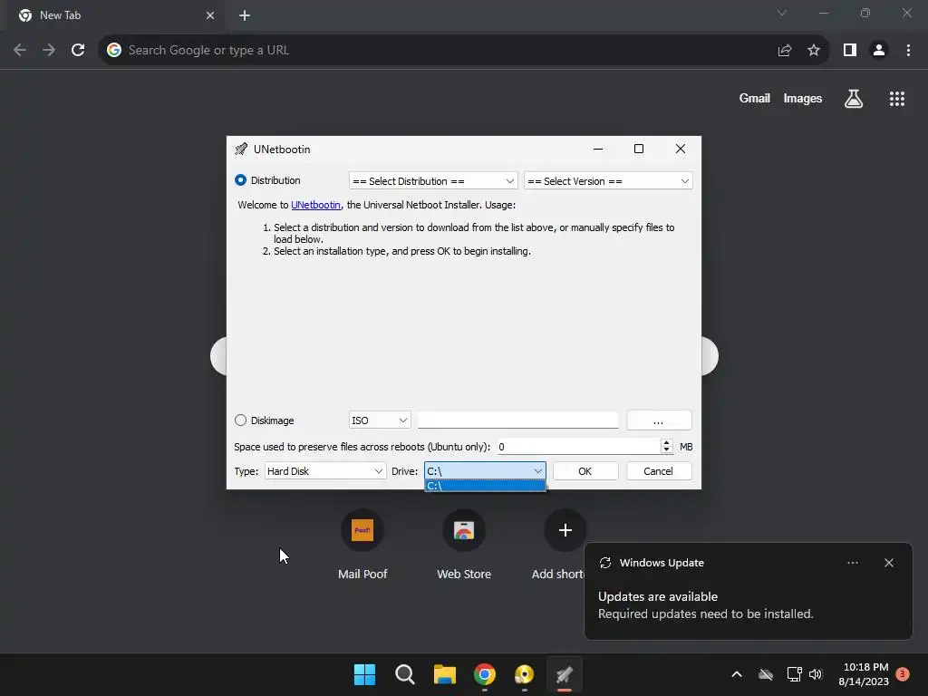928x696 pixels.
Task: Open the Google apps grid
Action: click(x=897, y=98)
